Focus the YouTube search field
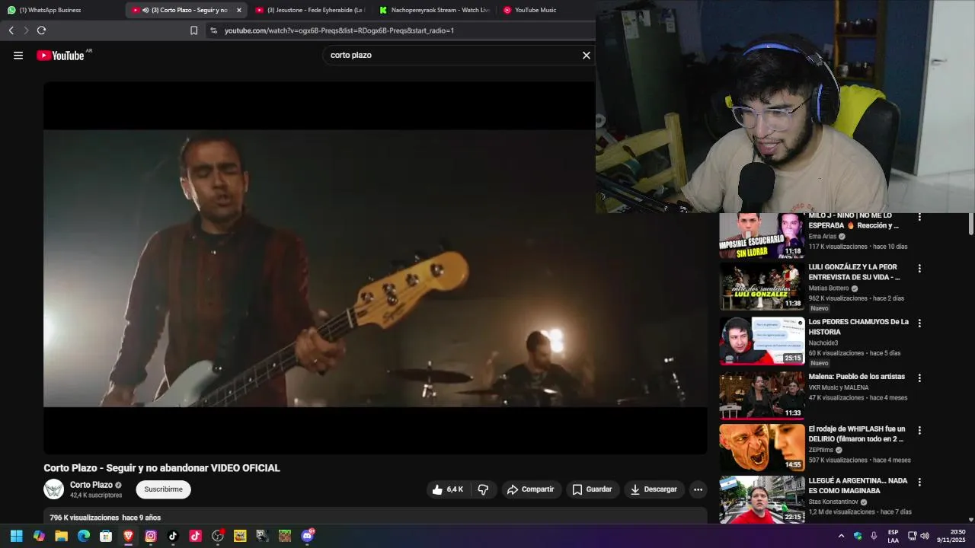The image size is (975, 548). click(x=453, y=55)
